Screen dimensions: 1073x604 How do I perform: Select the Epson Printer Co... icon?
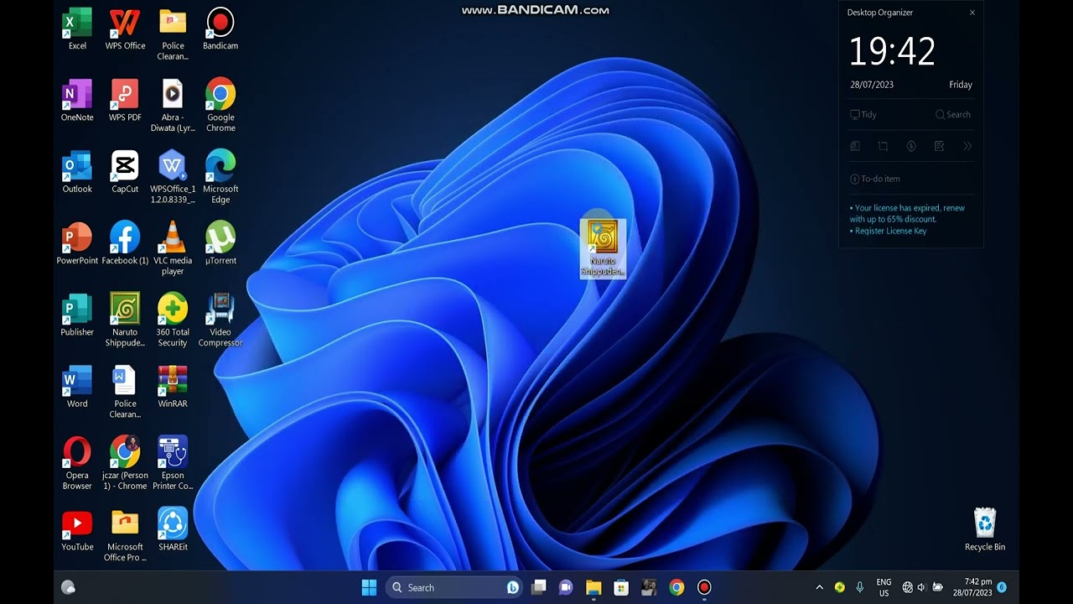click(x=173, y=463)
